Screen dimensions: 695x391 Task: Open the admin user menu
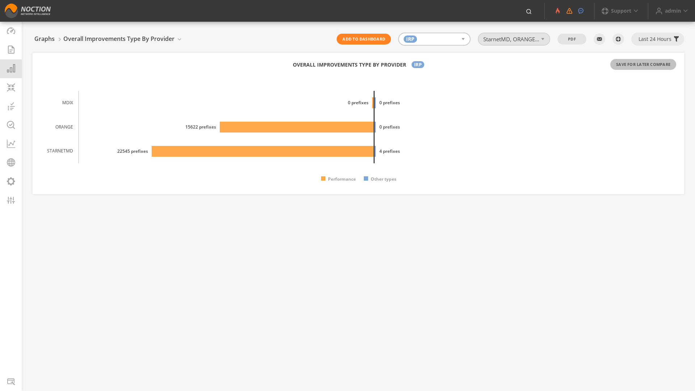(x=672, y=11)
